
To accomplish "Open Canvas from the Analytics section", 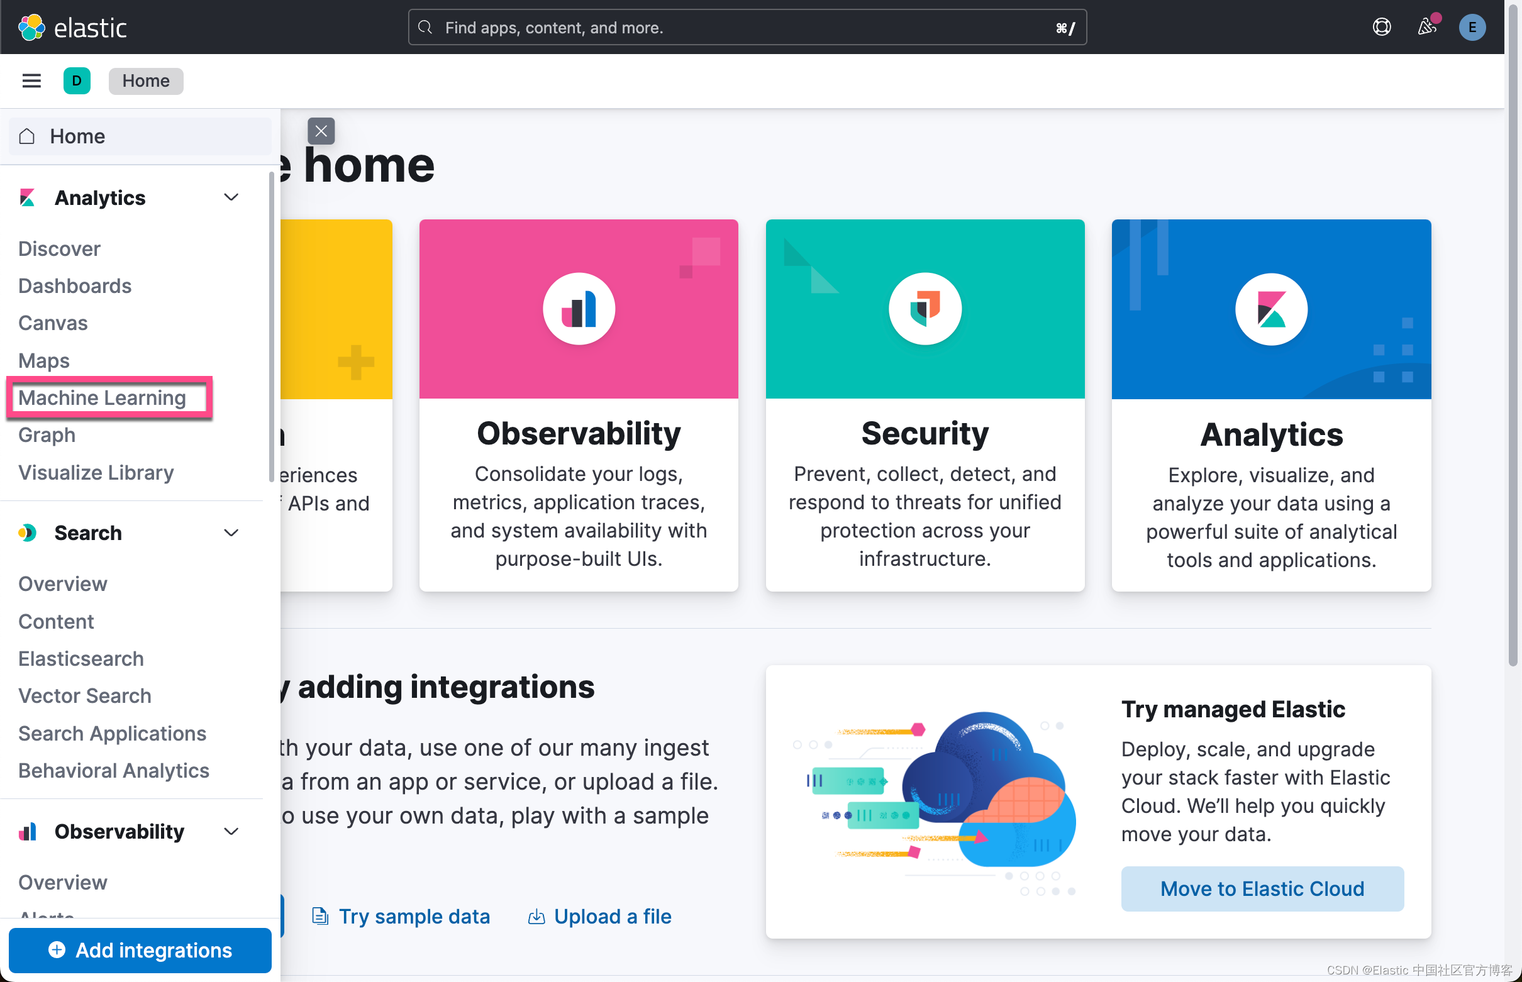I will 52,323.
